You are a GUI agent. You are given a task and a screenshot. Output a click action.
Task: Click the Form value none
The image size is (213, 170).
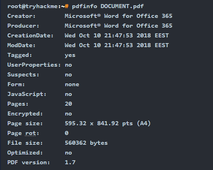(x=72, y=85)
